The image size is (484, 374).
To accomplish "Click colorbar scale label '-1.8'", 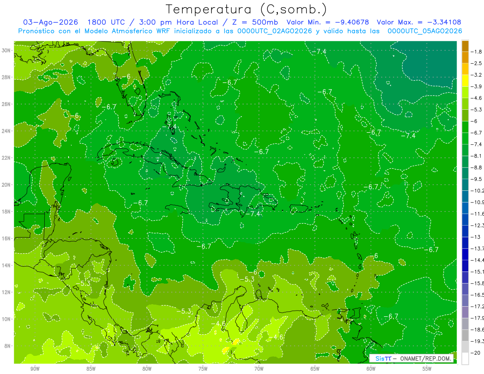I will click(477, 52).
